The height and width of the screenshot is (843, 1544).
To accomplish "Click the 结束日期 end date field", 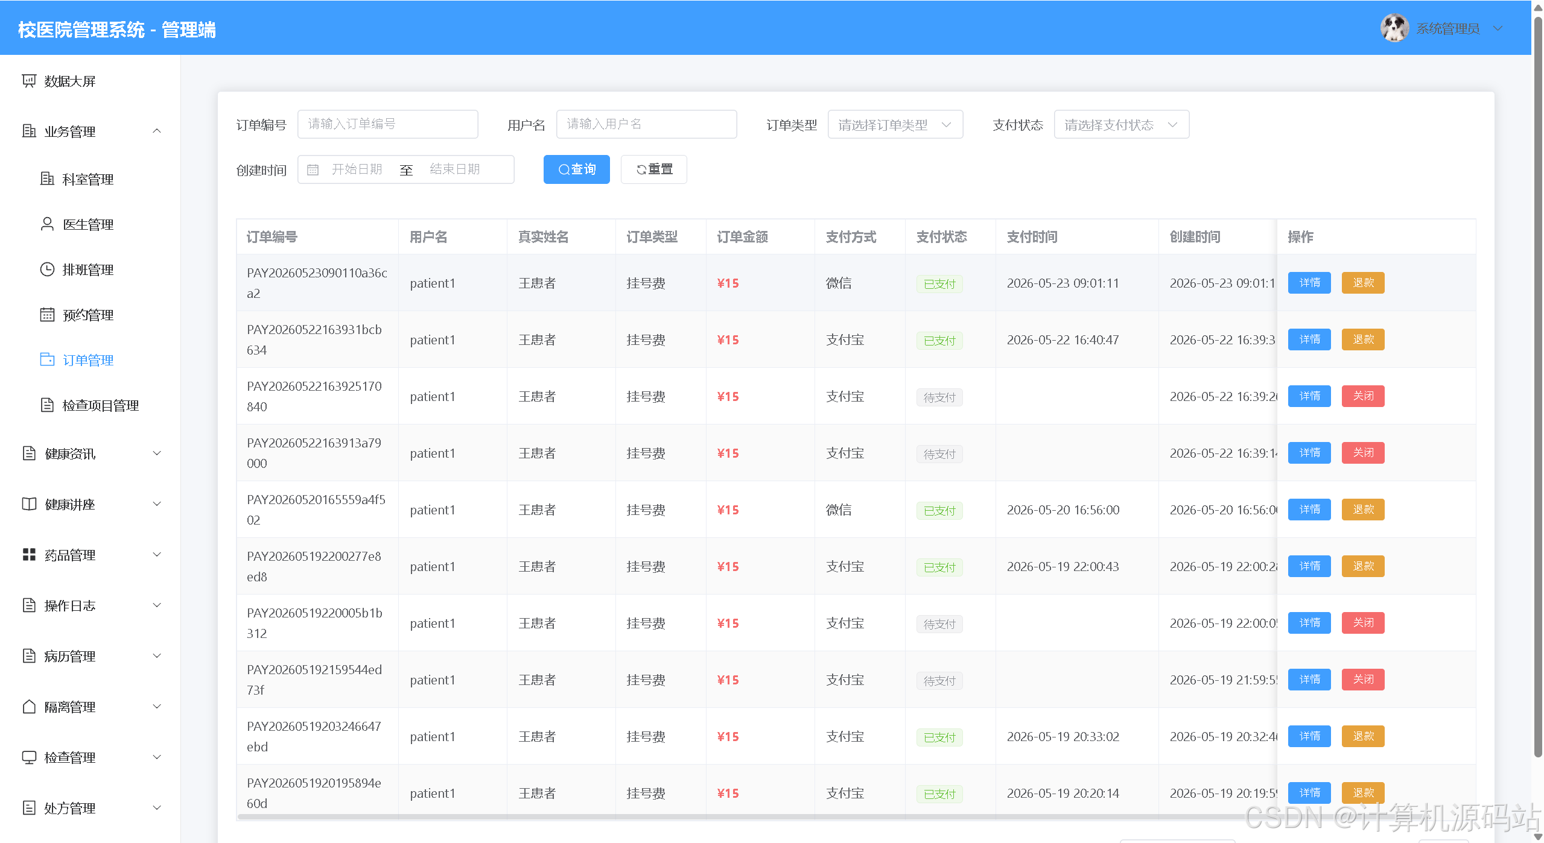I will 456,169.
